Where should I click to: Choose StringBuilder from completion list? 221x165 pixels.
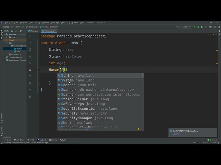tap(100, 99)
